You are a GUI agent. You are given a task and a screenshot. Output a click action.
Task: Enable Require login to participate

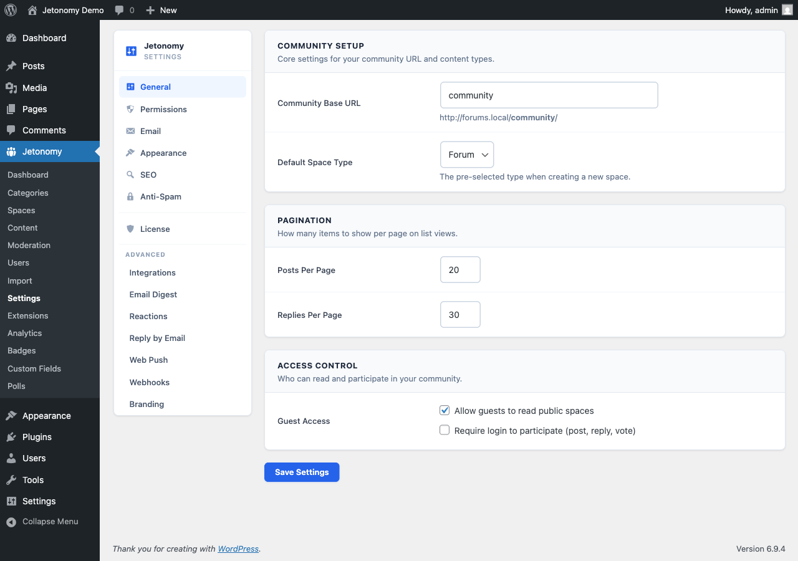click(x=445, y=429)
